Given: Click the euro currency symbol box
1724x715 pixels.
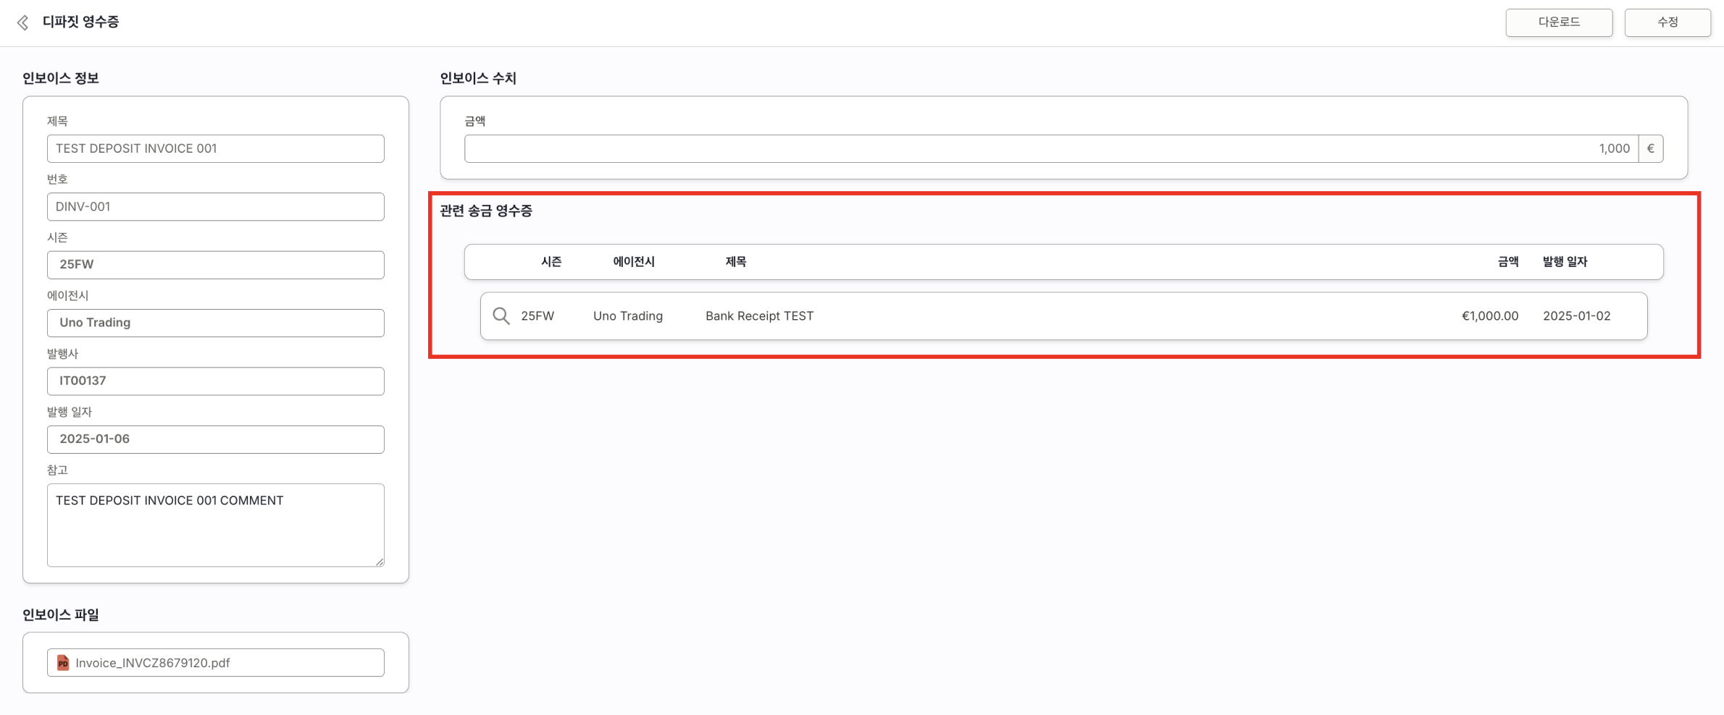Looking at the screenshot, I should click(1650, 149).
